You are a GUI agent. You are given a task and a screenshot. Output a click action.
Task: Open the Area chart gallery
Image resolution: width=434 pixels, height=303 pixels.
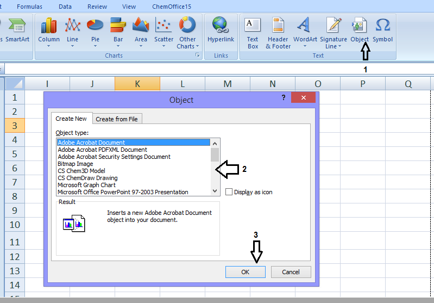pyautogui.click(x=141, y=32)
